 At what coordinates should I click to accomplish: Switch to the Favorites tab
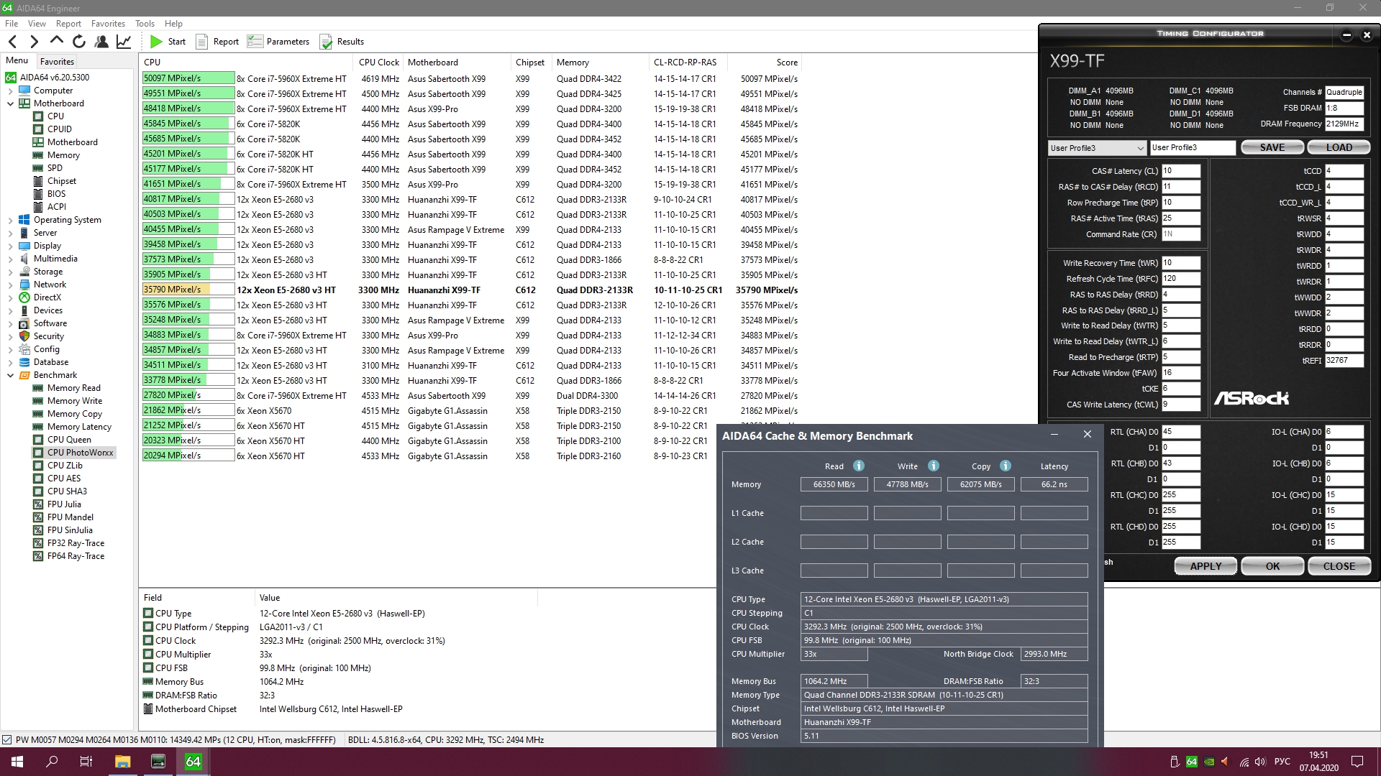tap(57, 62)
